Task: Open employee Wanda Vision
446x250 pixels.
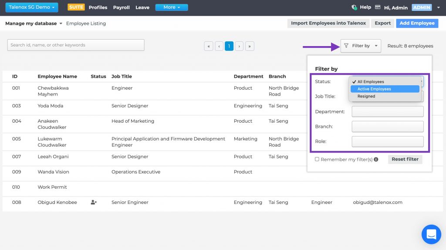Action: tap(53, 172)
